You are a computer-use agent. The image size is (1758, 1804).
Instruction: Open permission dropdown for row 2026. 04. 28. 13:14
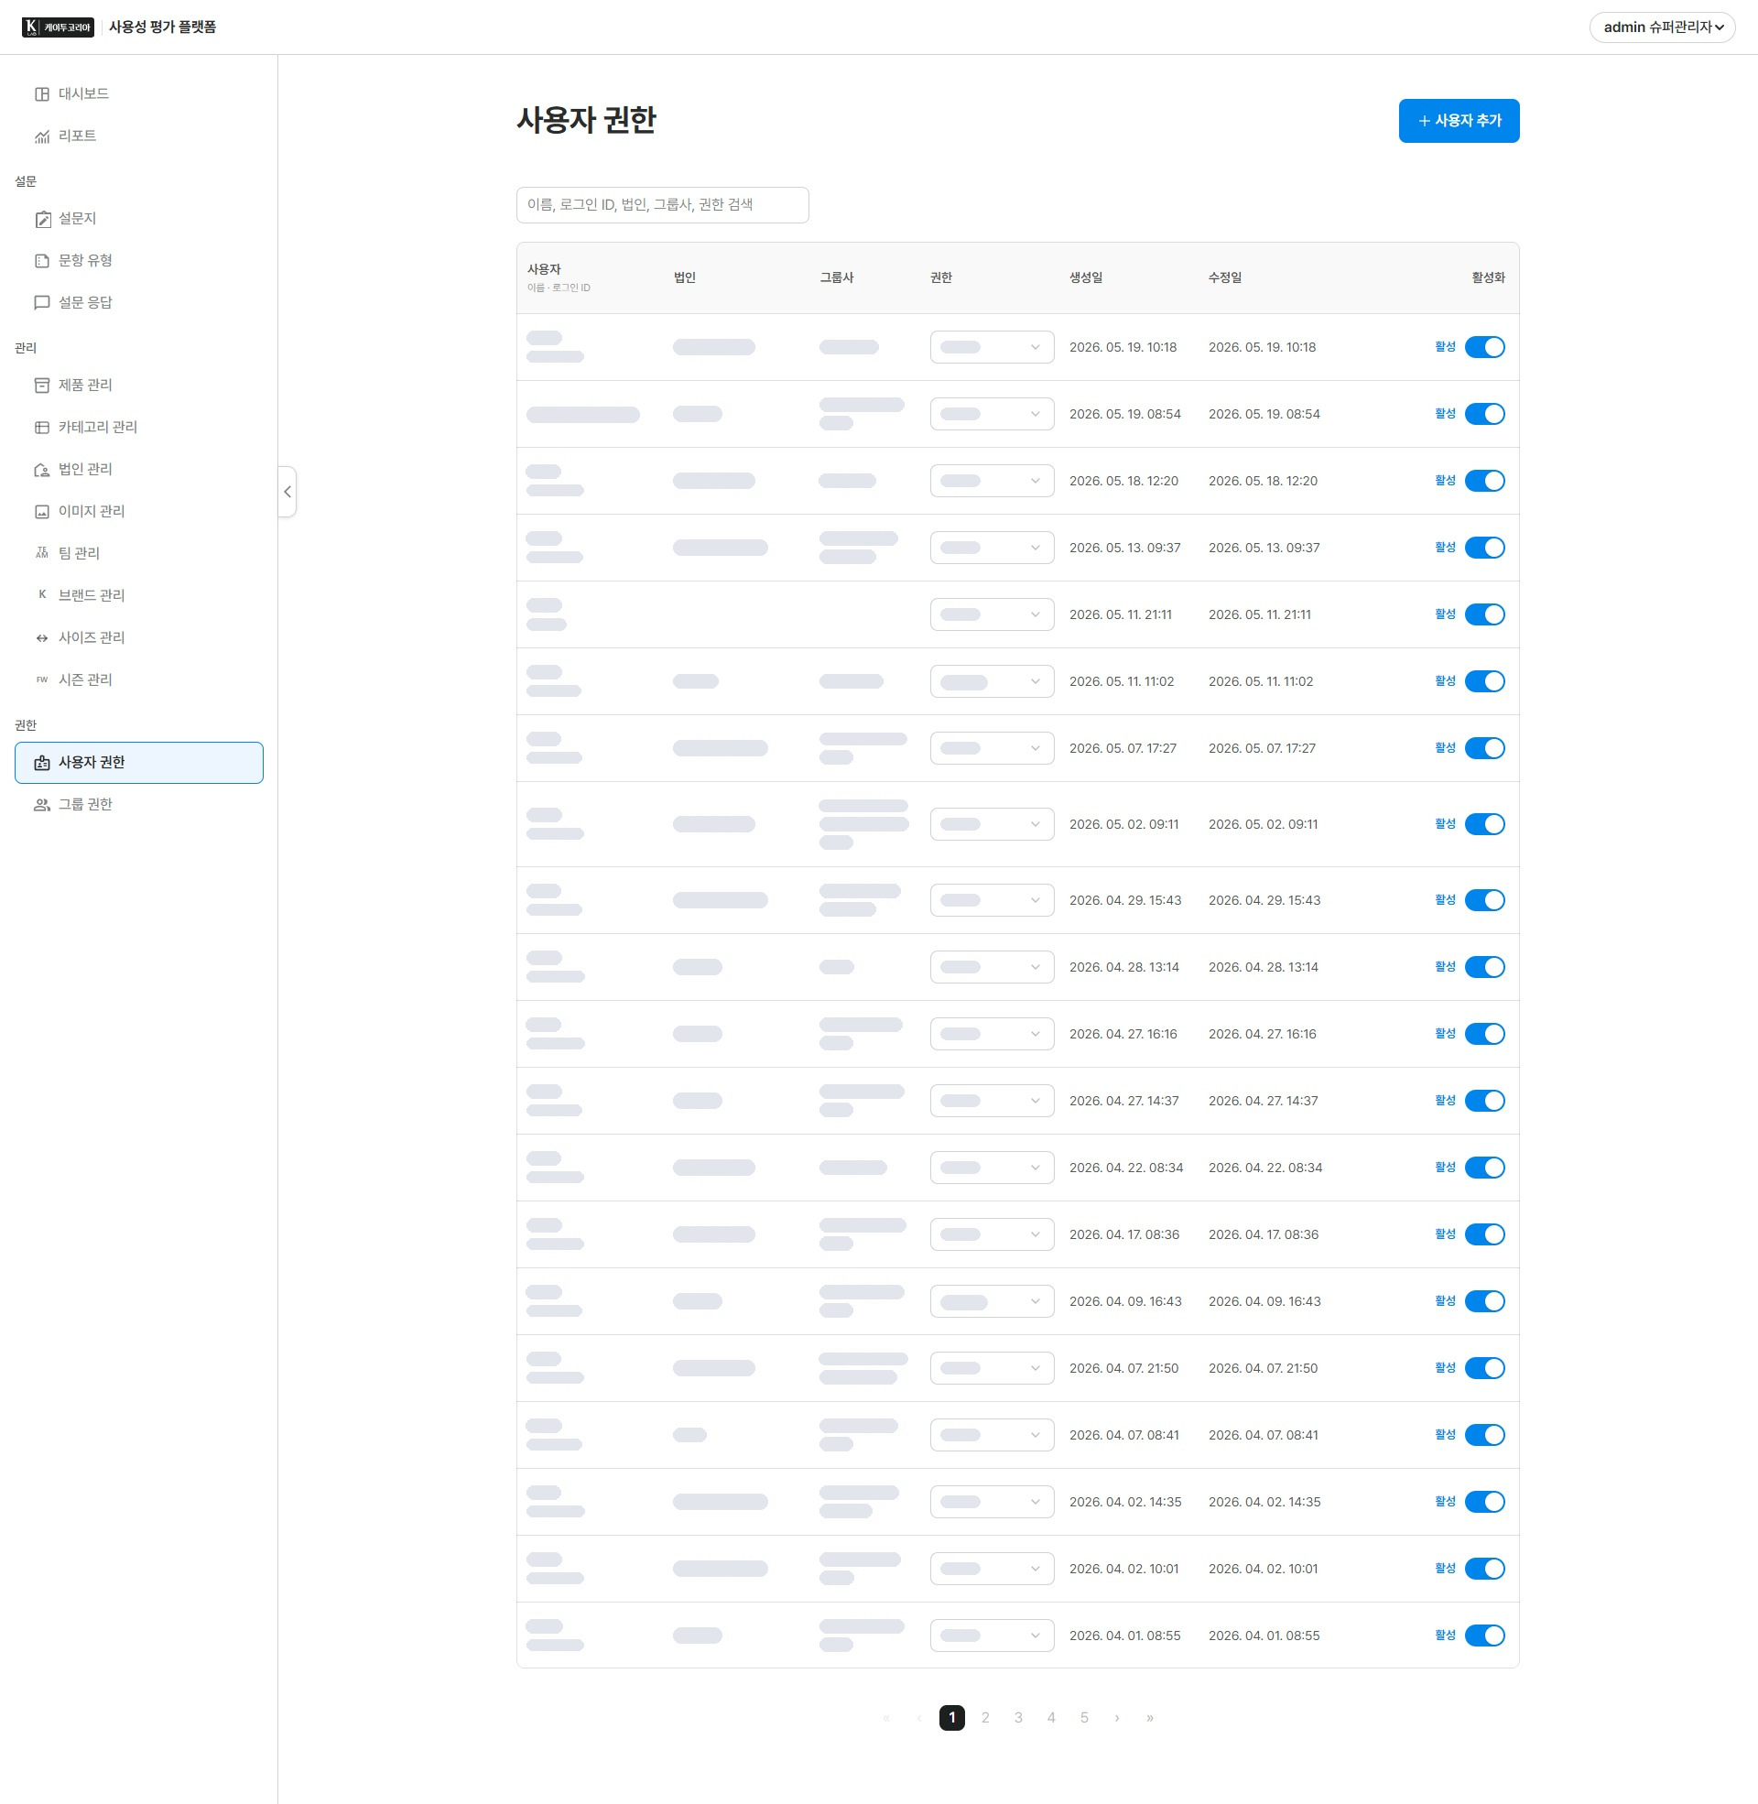992,968
